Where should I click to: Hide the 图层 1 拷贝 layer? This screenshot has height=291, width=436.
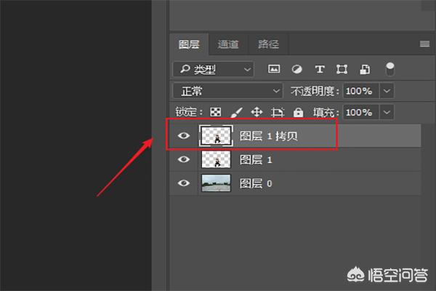click(184, 135)
